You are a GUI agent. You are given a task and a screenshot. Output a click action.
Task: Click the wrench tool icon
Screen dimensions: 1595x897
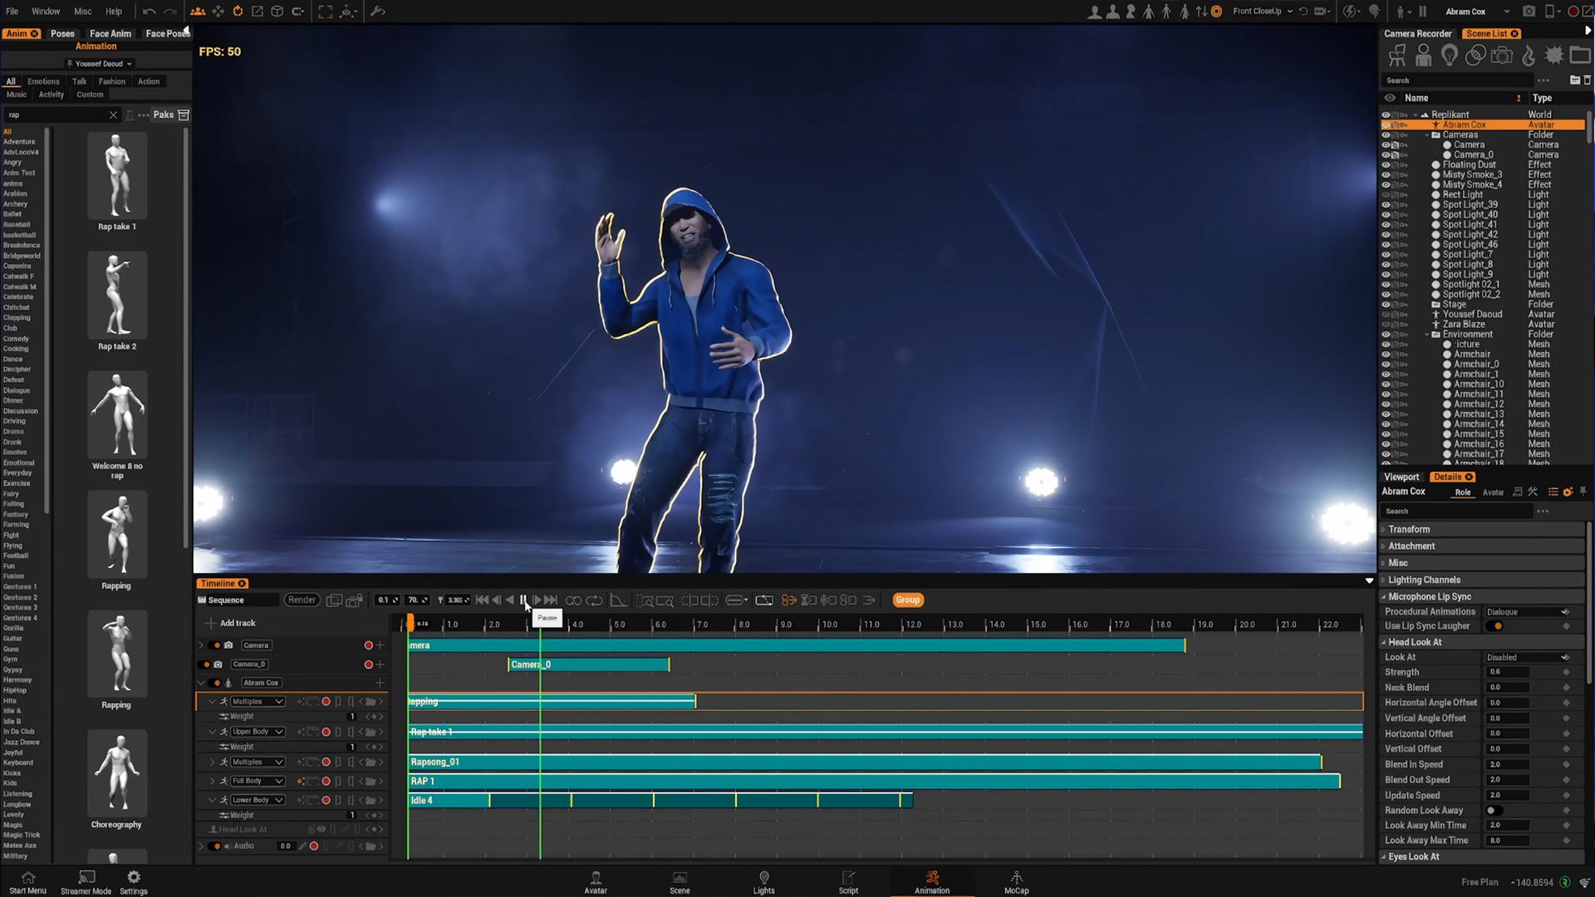pyautogui.click(x=378, y=12)
